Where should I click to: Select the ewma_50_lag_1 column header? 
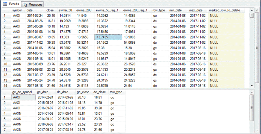tap(108, 10)
